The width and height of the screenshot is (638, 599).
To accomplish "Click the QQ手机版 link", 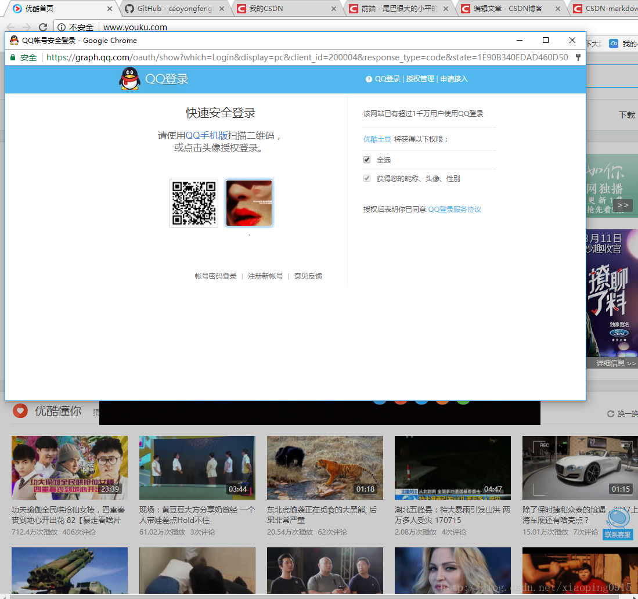I will point(207,135).
